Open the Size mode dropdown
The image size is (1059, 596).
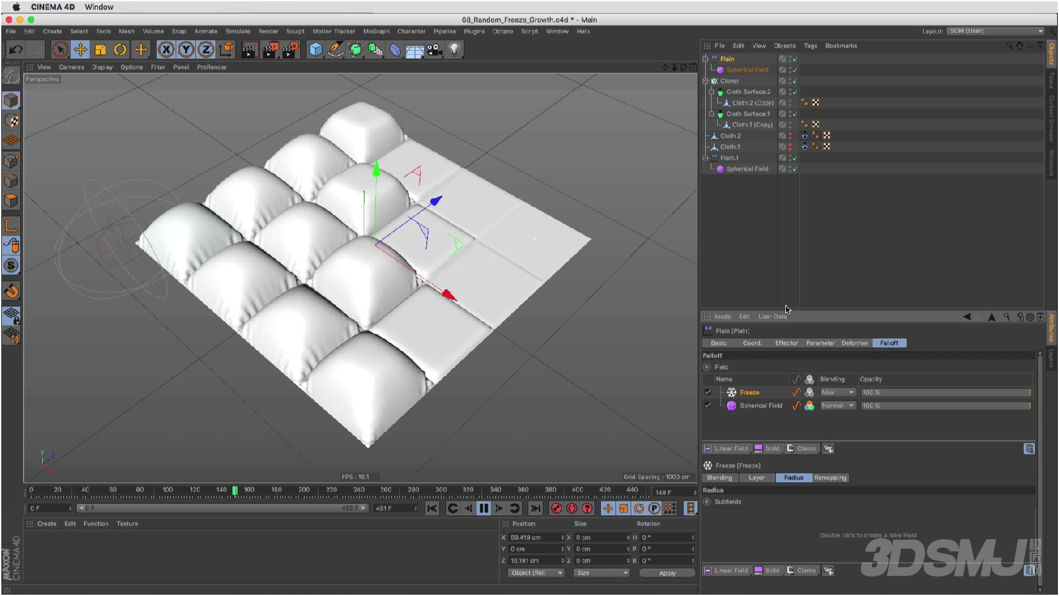coord(602,573)
